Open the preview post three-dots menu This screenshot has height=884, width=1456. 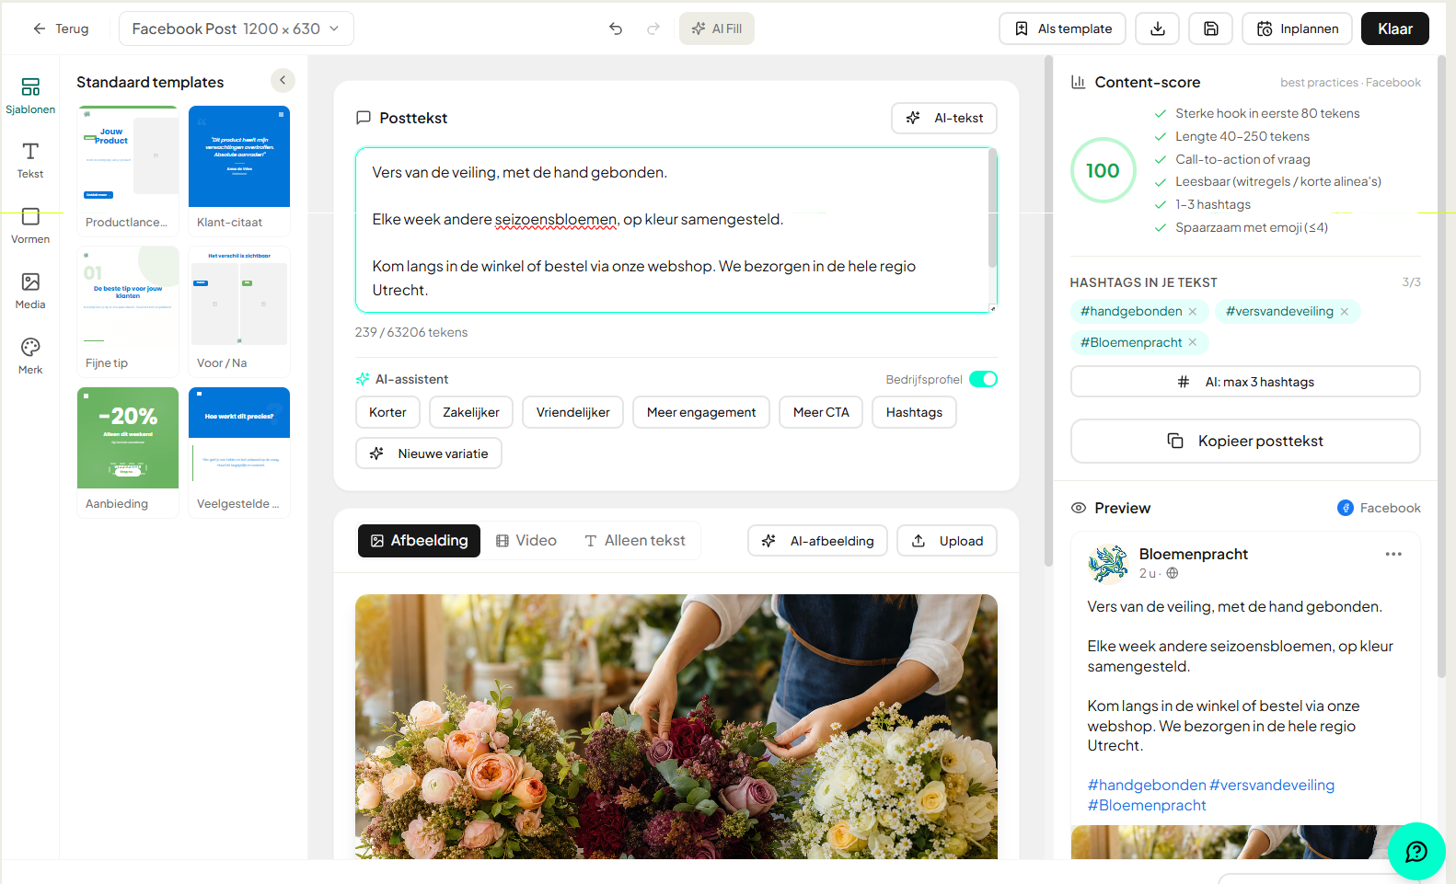1393,554
